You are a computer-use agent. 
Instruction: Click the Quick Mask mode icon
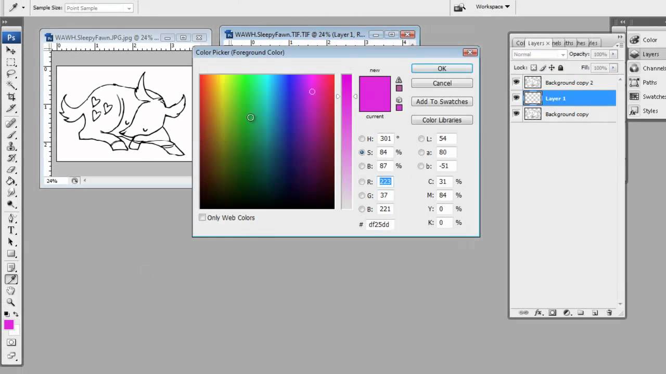coord(11,342)
